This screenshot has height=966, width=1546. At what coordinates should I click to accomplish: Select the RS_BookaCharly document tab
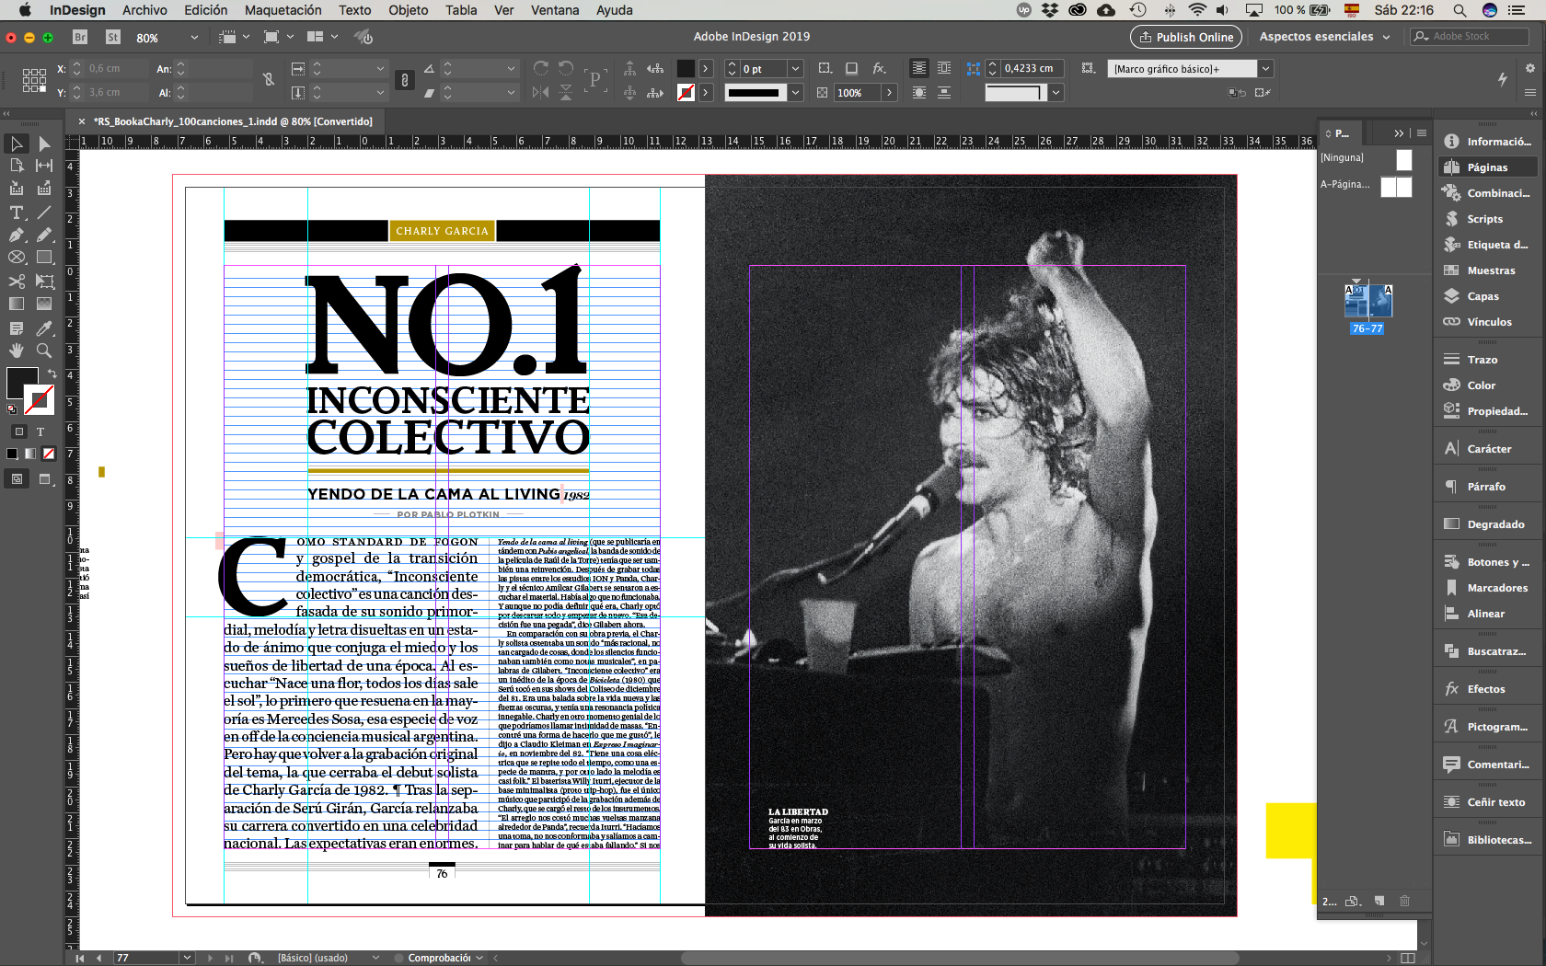point(233,121)
